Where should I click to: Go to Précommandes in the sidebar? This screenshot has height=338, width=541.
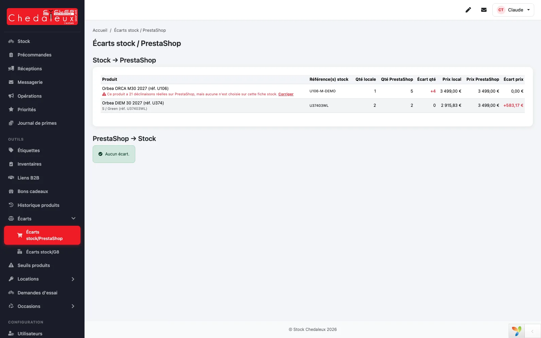(42, 55)
